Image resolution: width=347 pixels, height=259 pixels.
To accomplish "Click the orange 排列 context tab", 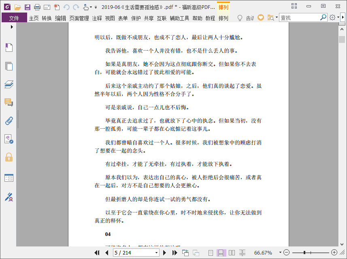I will (223, 7).
